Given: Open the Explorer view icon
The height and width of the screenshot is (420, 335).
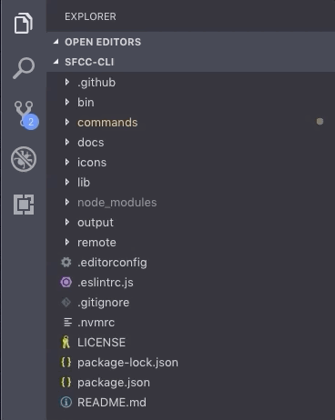Looking at the screenshot, I should (x=24, y=23).
